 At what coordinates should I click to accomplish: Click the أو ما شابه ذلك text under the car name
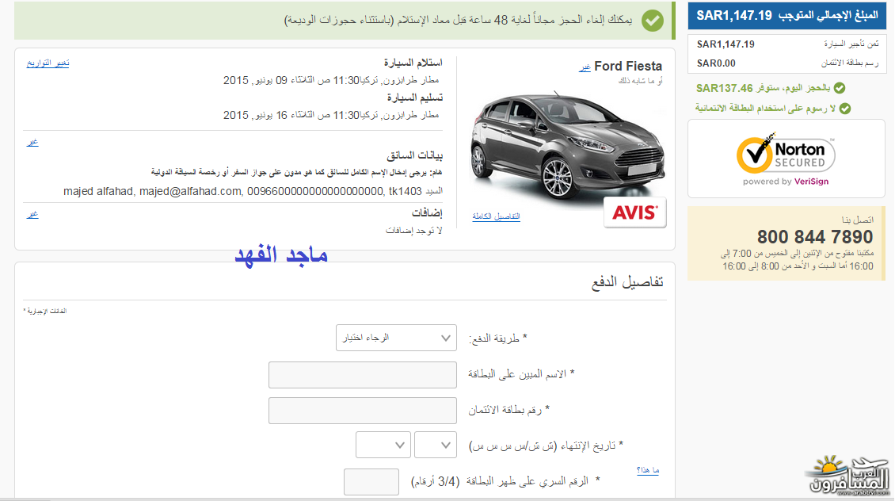point(641,81)
